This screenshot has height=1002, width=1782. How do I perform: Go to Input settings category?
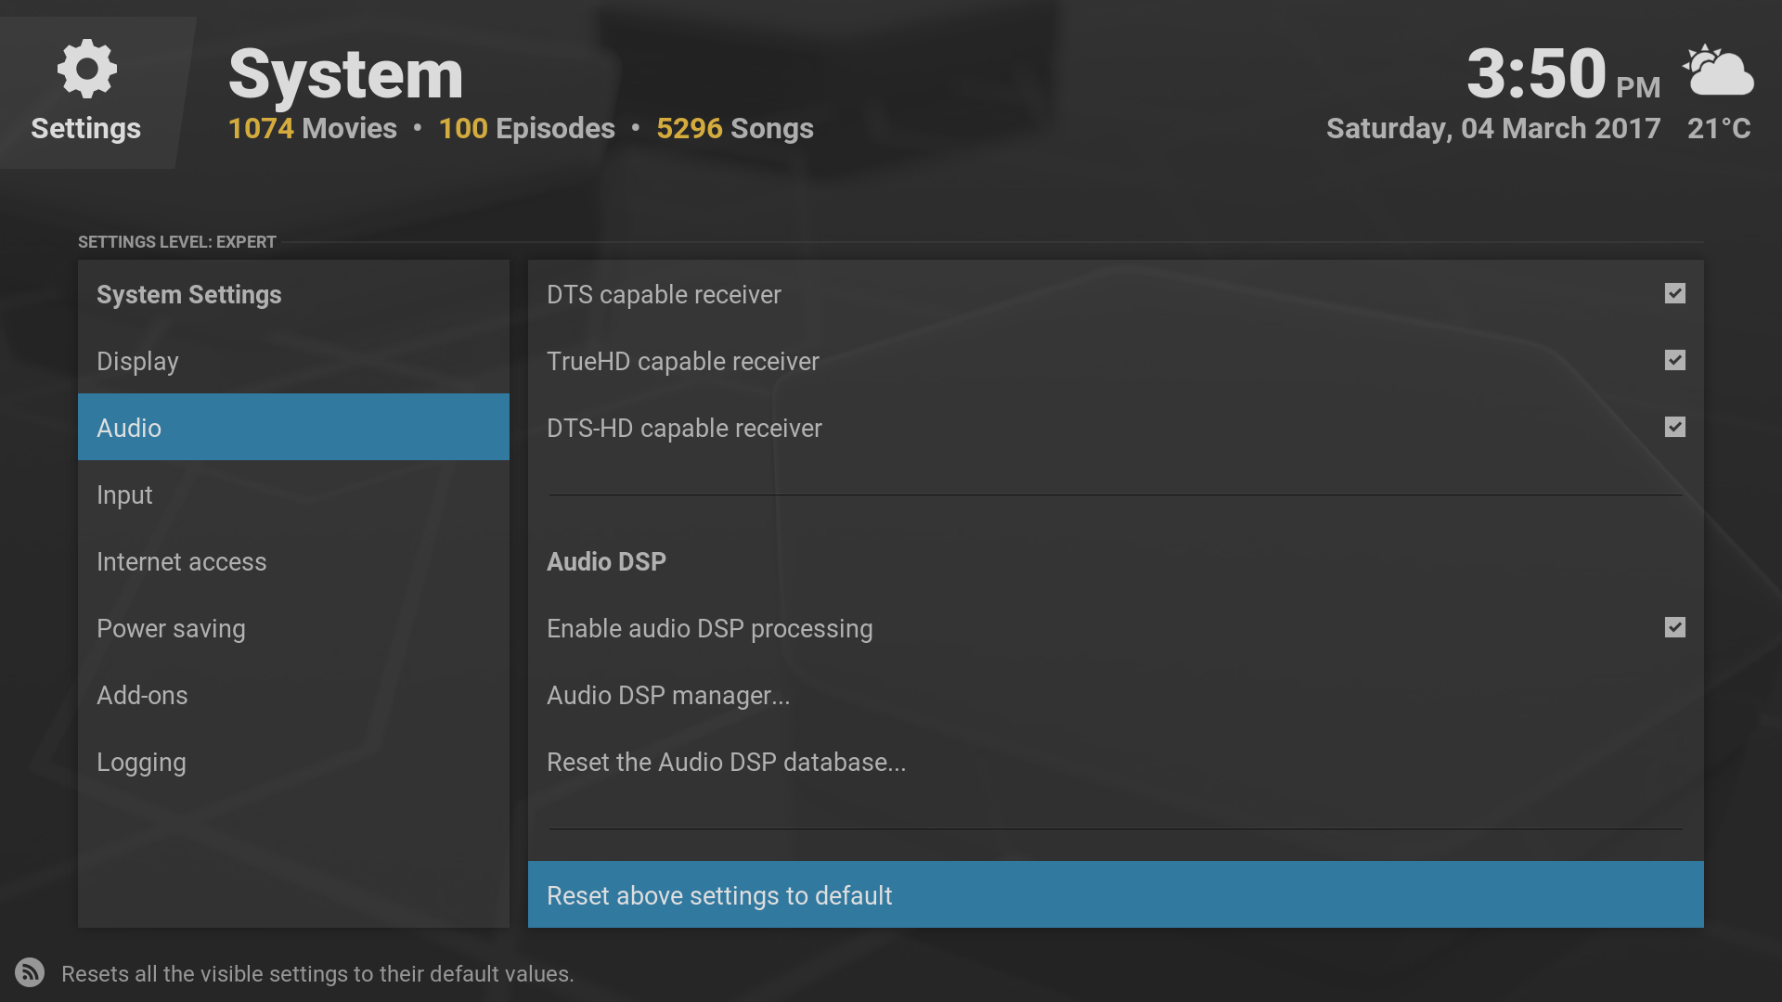click(x=124, y=495)
